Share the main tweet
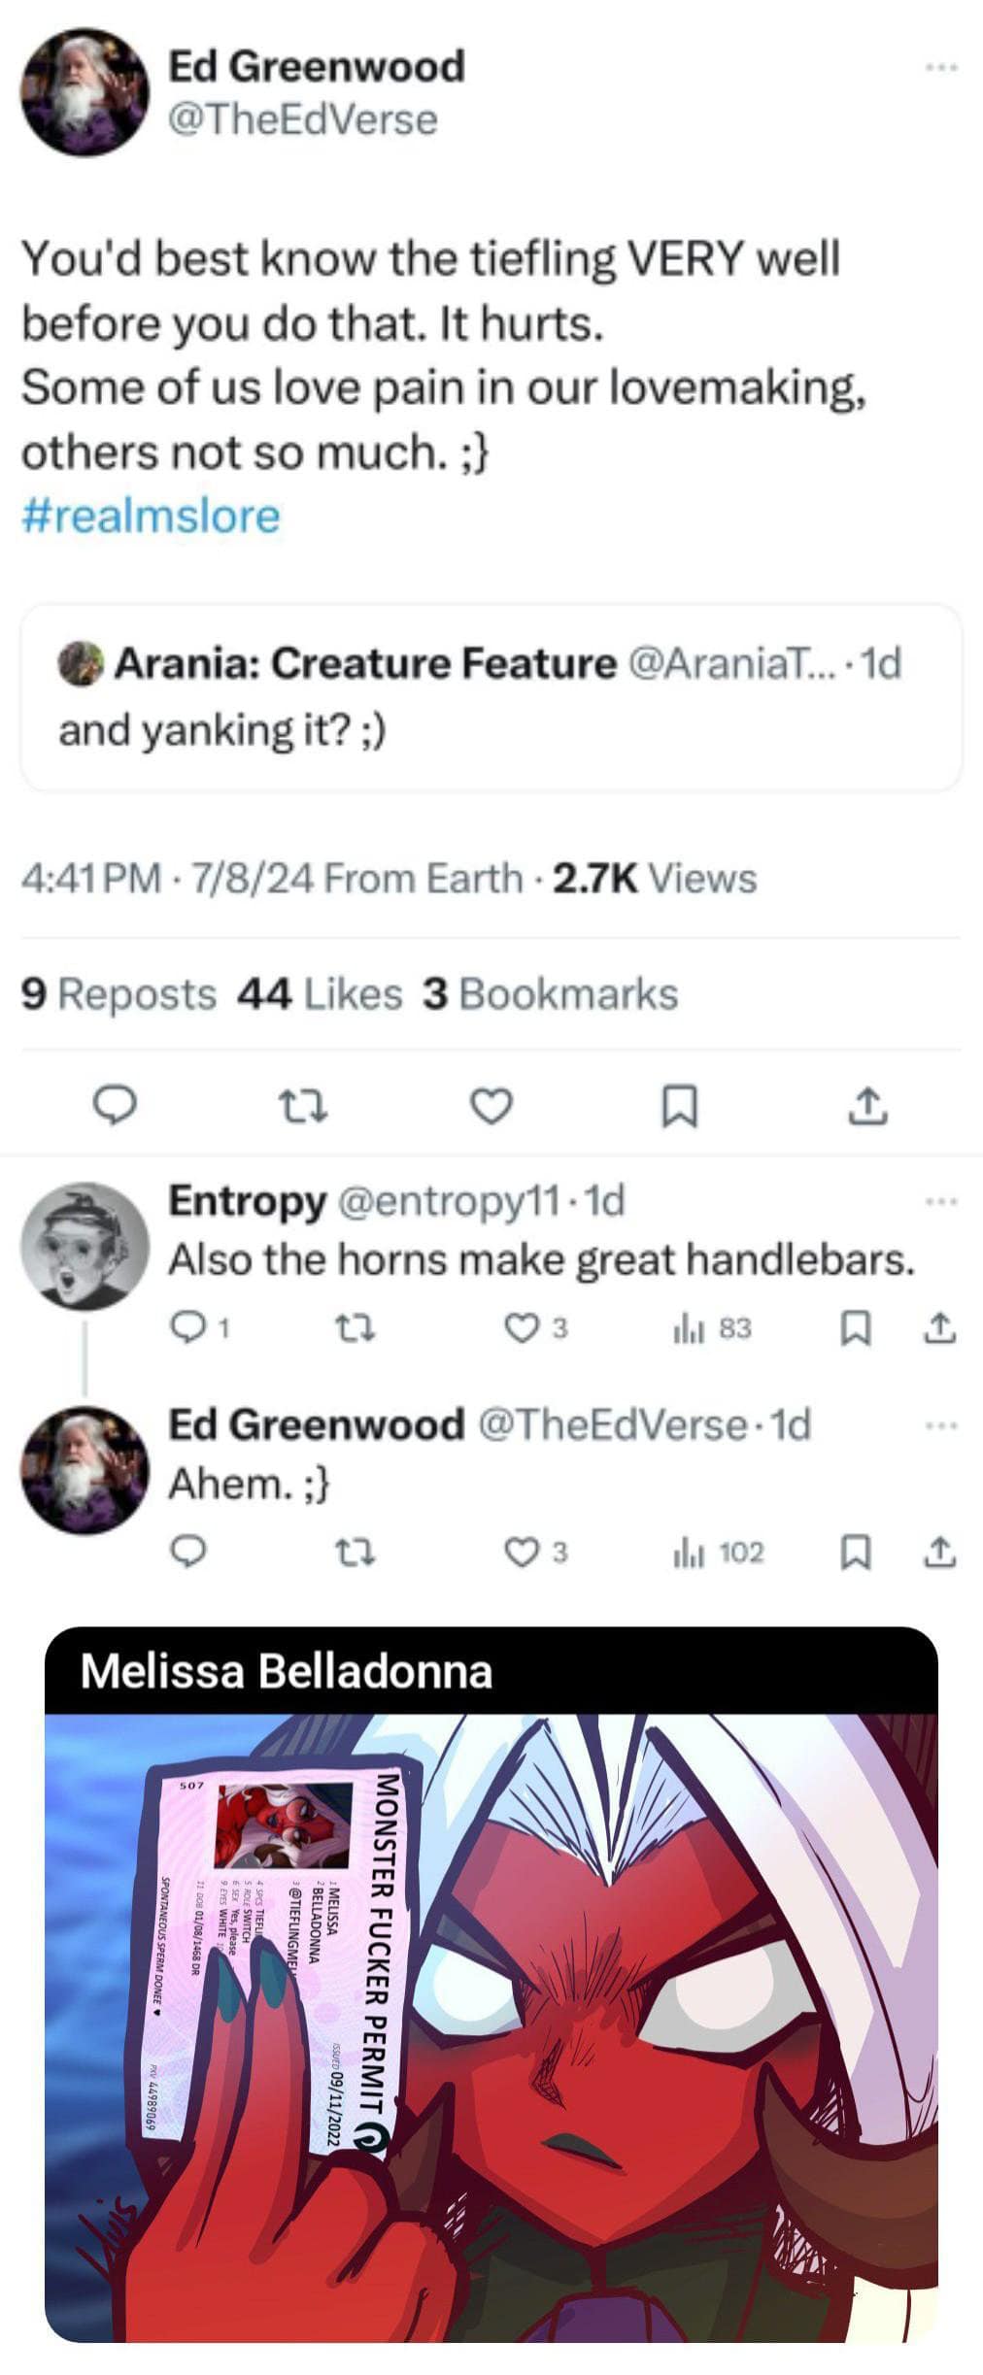The width and height of the screenshot is (983, 2375). pos(867,1106)
